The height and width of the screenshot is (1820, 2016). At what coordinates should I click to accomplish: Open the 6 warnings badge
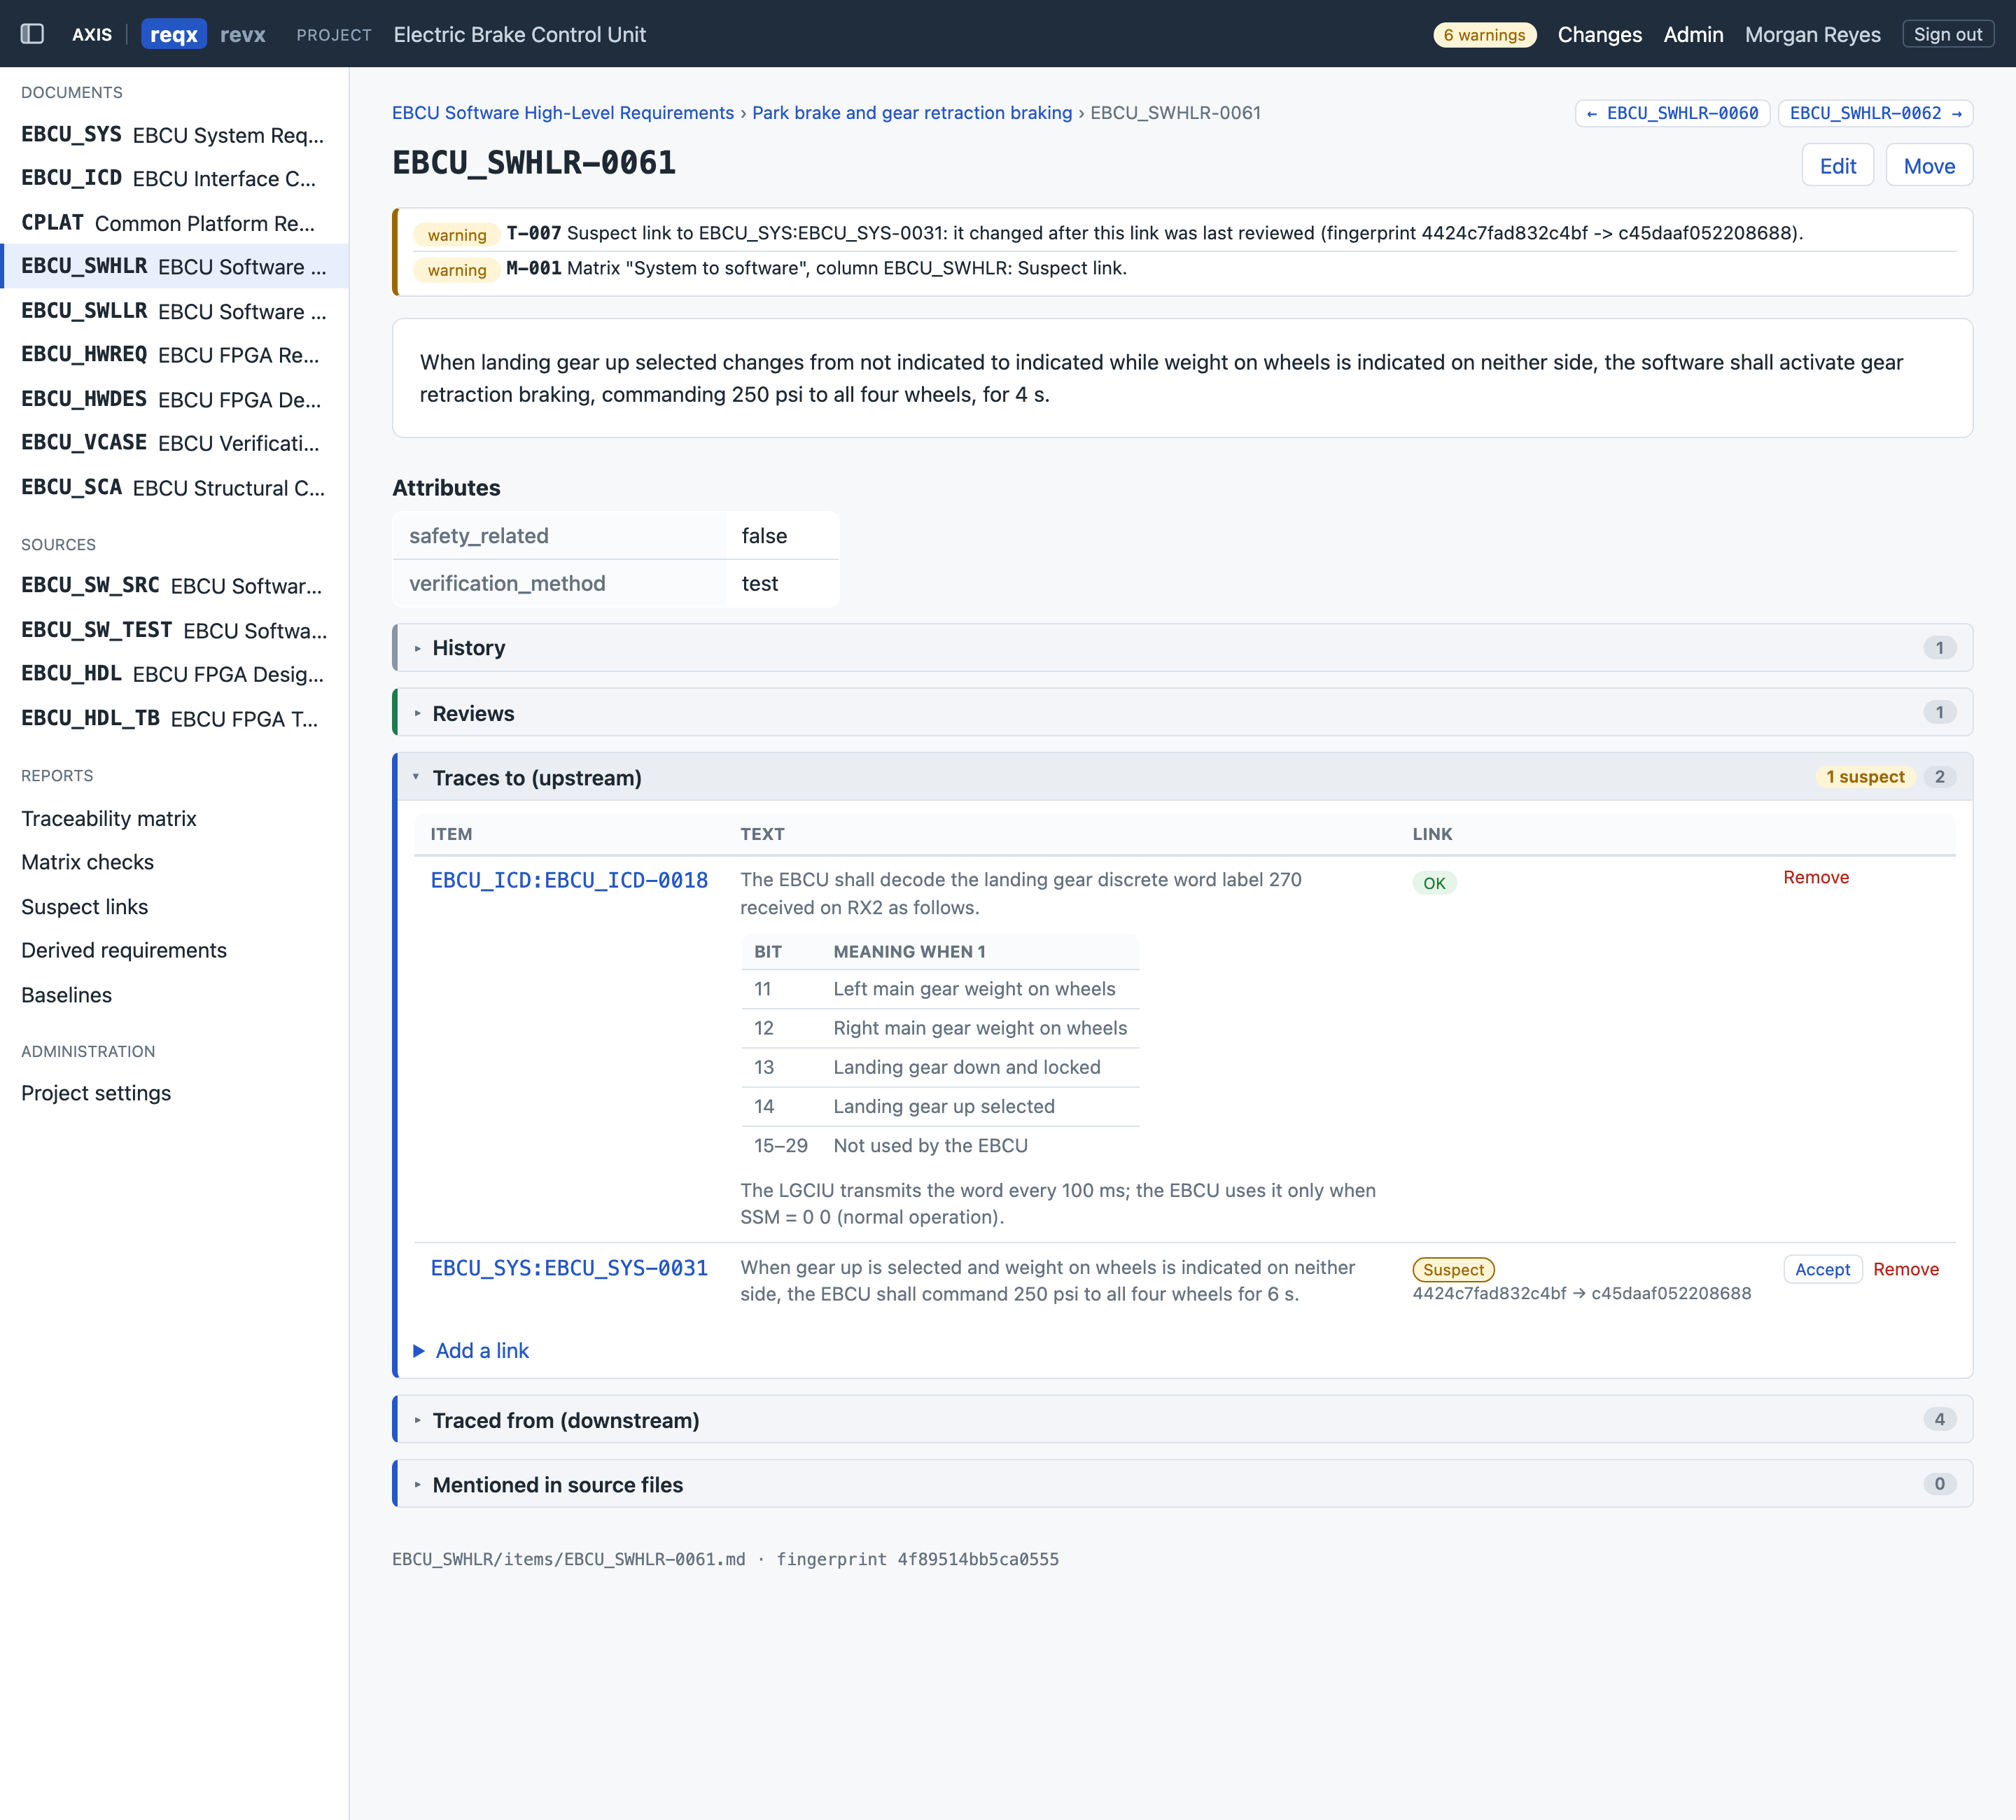coord(1484,34)
